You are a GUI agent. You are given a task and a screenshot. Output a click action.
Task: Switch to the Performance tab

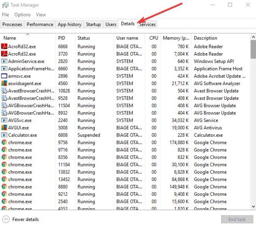(40, 25)
